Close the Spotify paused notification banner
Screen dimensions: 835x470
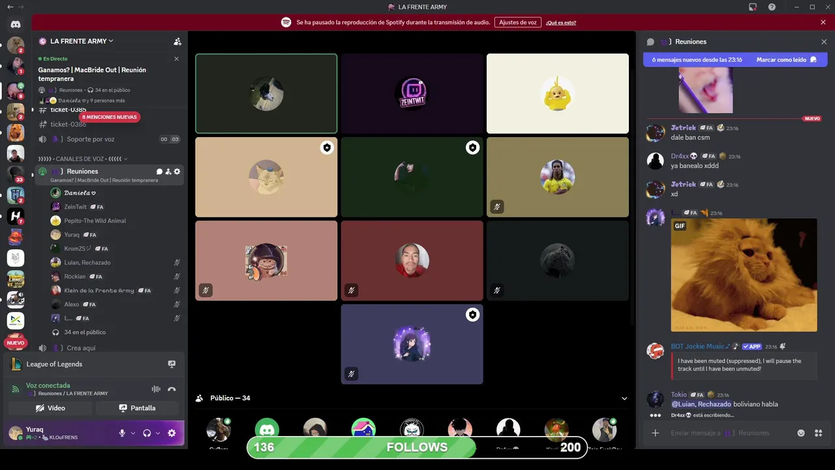click(x=823, y=22)
